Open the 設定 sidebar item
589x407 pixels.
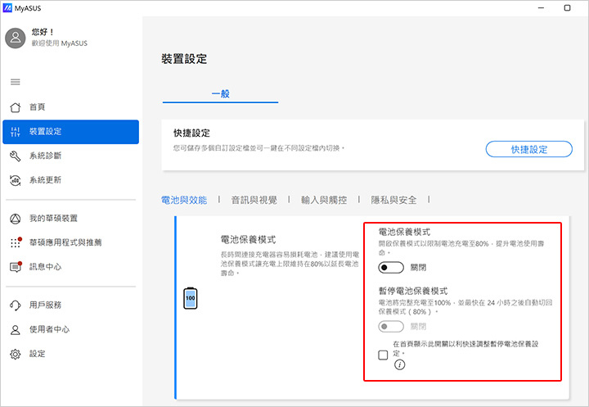[x=70, y=354]
